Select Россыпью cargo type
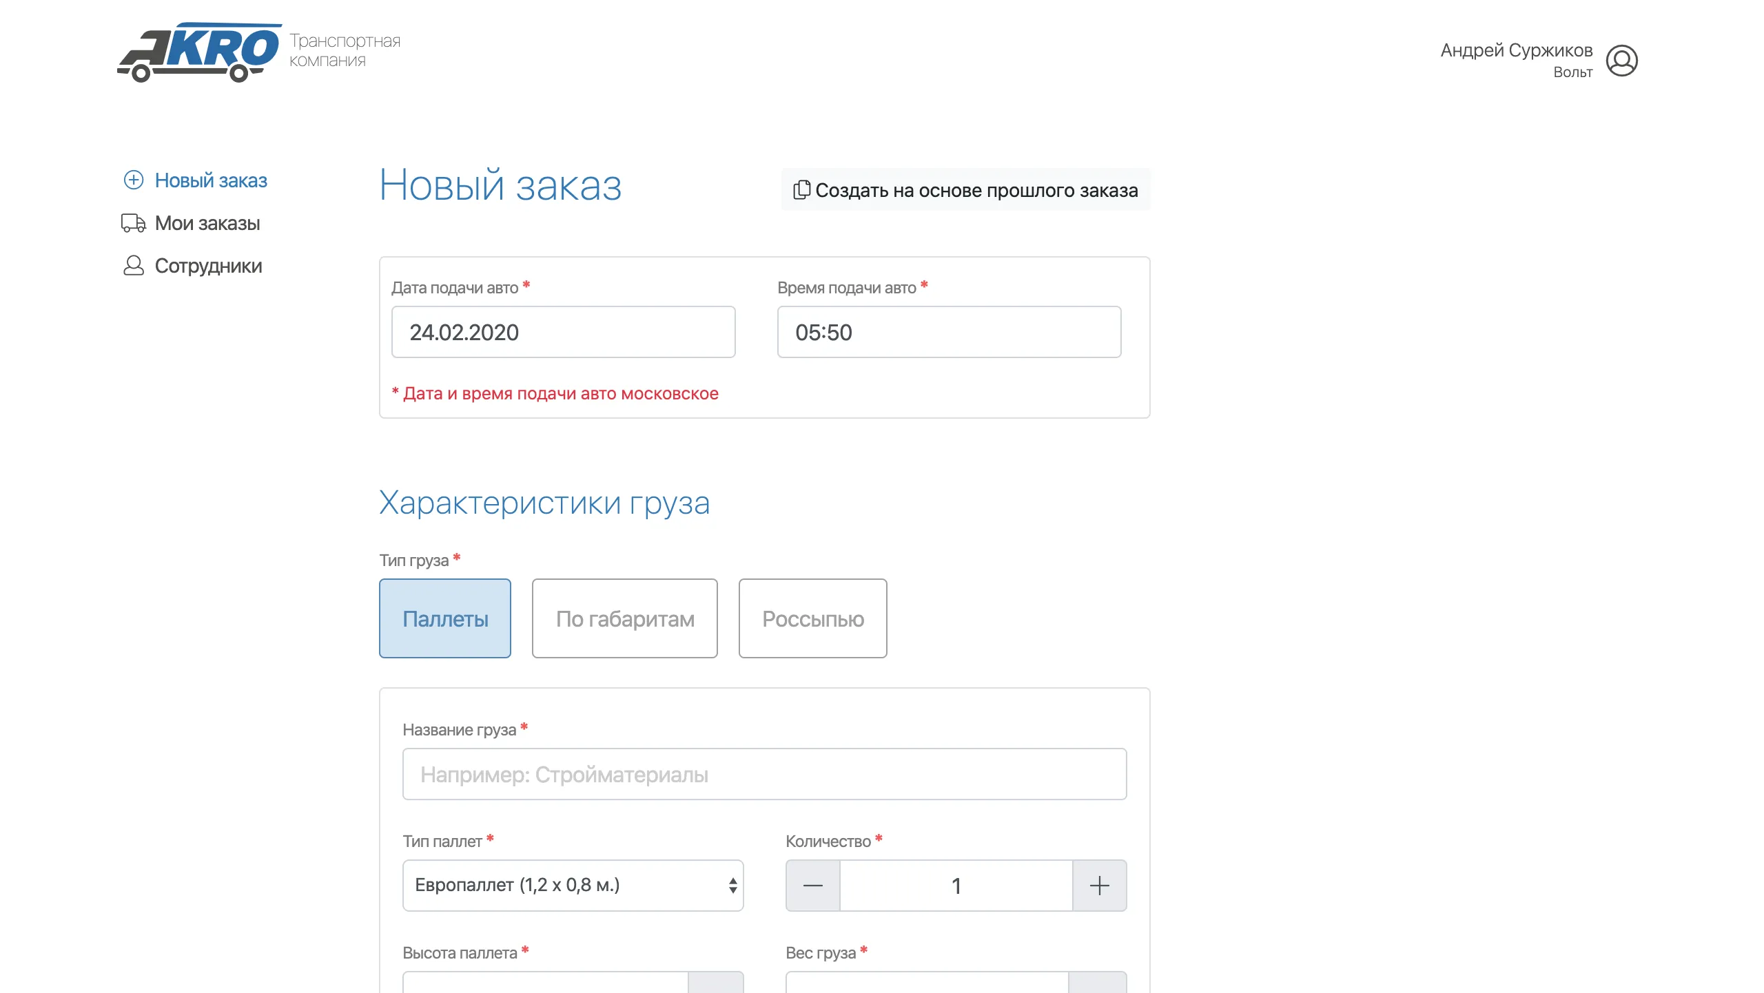Image resolution: width=1764 pixels, height=993 pixels. click(812, 618)
